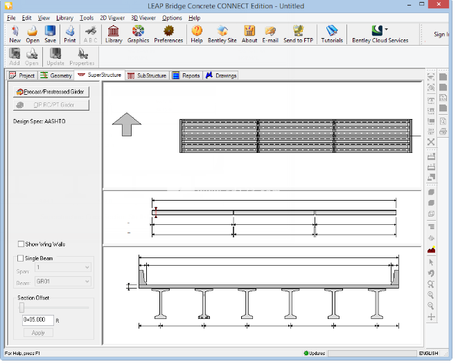The width and height of the screenshot is (458, 364).
Task: Click the zoom in magnifier icon
Action: (x=431, y=295)
